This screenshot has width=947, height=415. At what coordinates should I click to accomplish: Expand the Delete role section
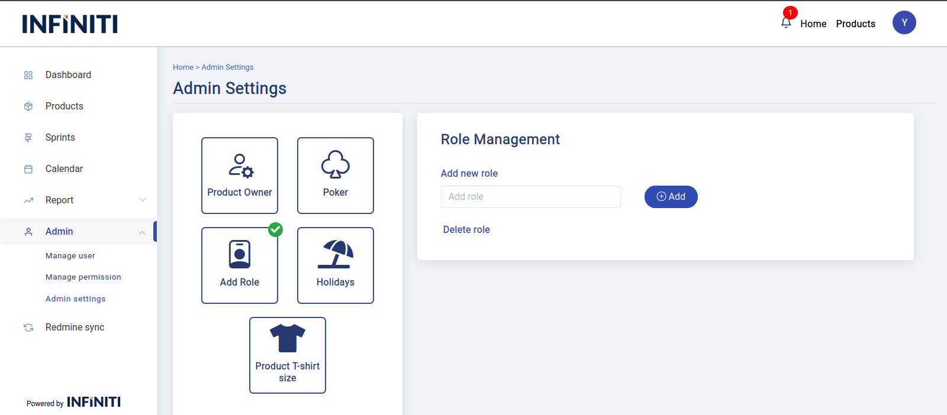point(466,229)
